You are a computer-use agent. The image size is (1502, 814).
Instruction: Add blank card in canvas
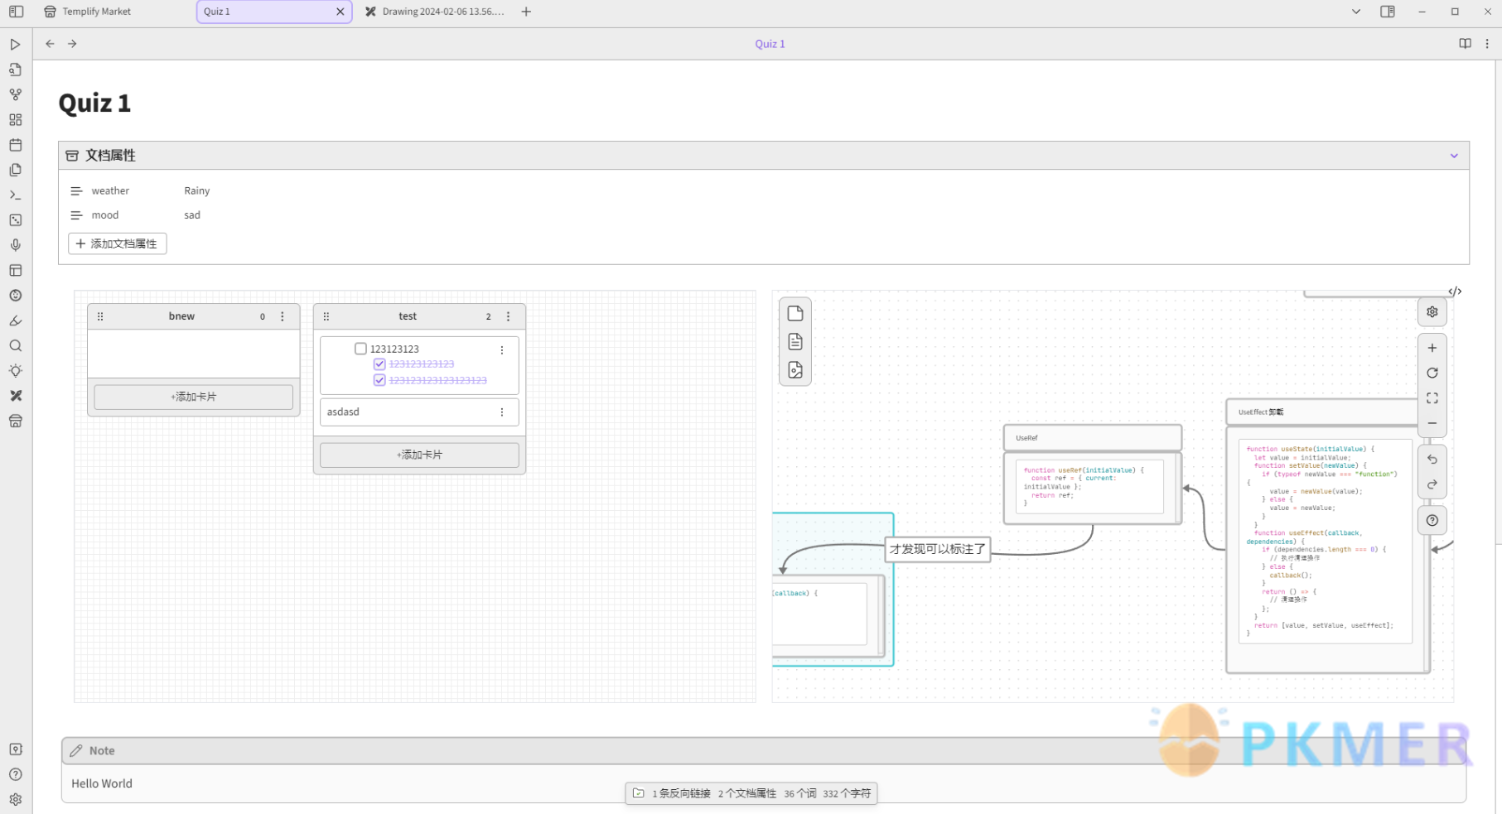point(795,314)
